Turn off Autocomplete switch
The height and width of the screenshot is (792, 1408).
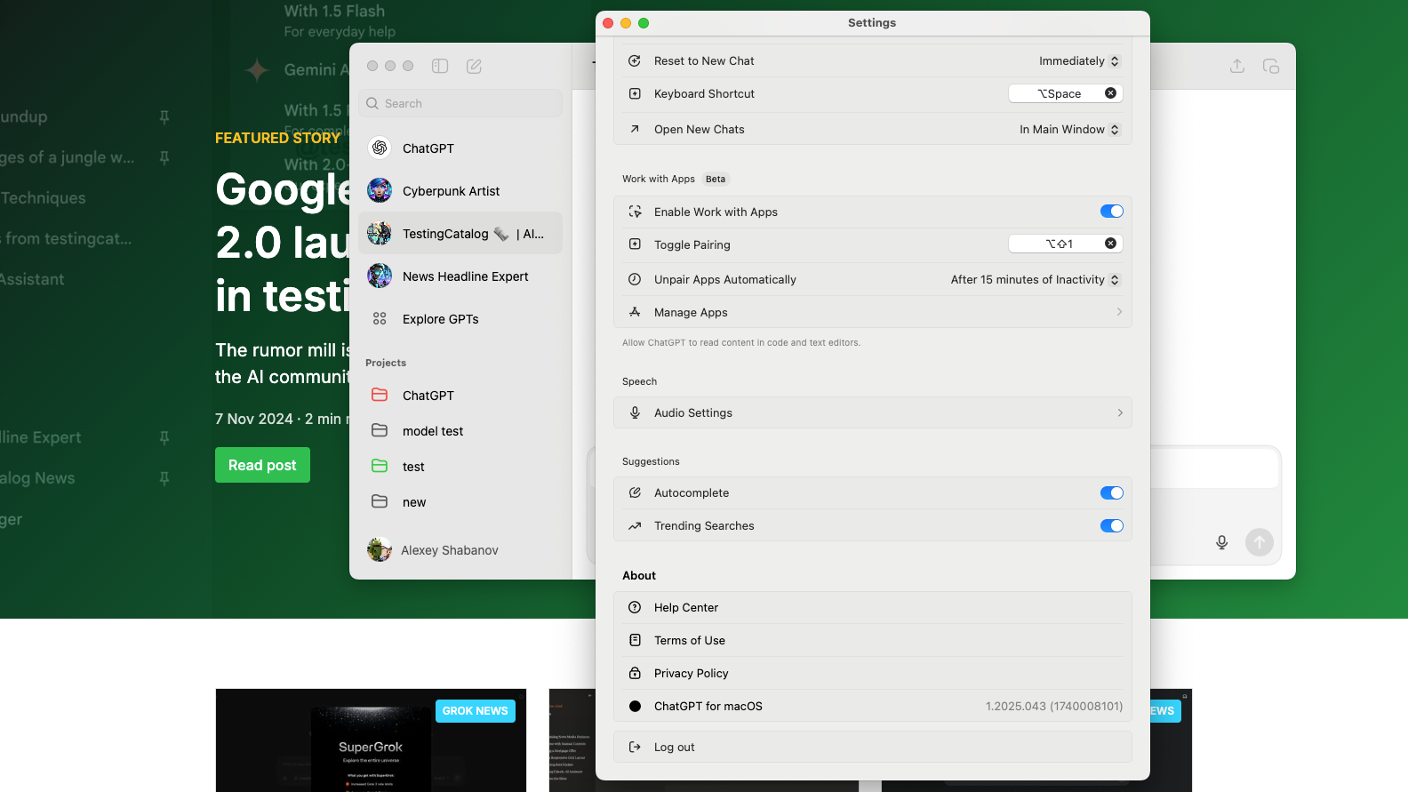click(x=1112, y=493)
